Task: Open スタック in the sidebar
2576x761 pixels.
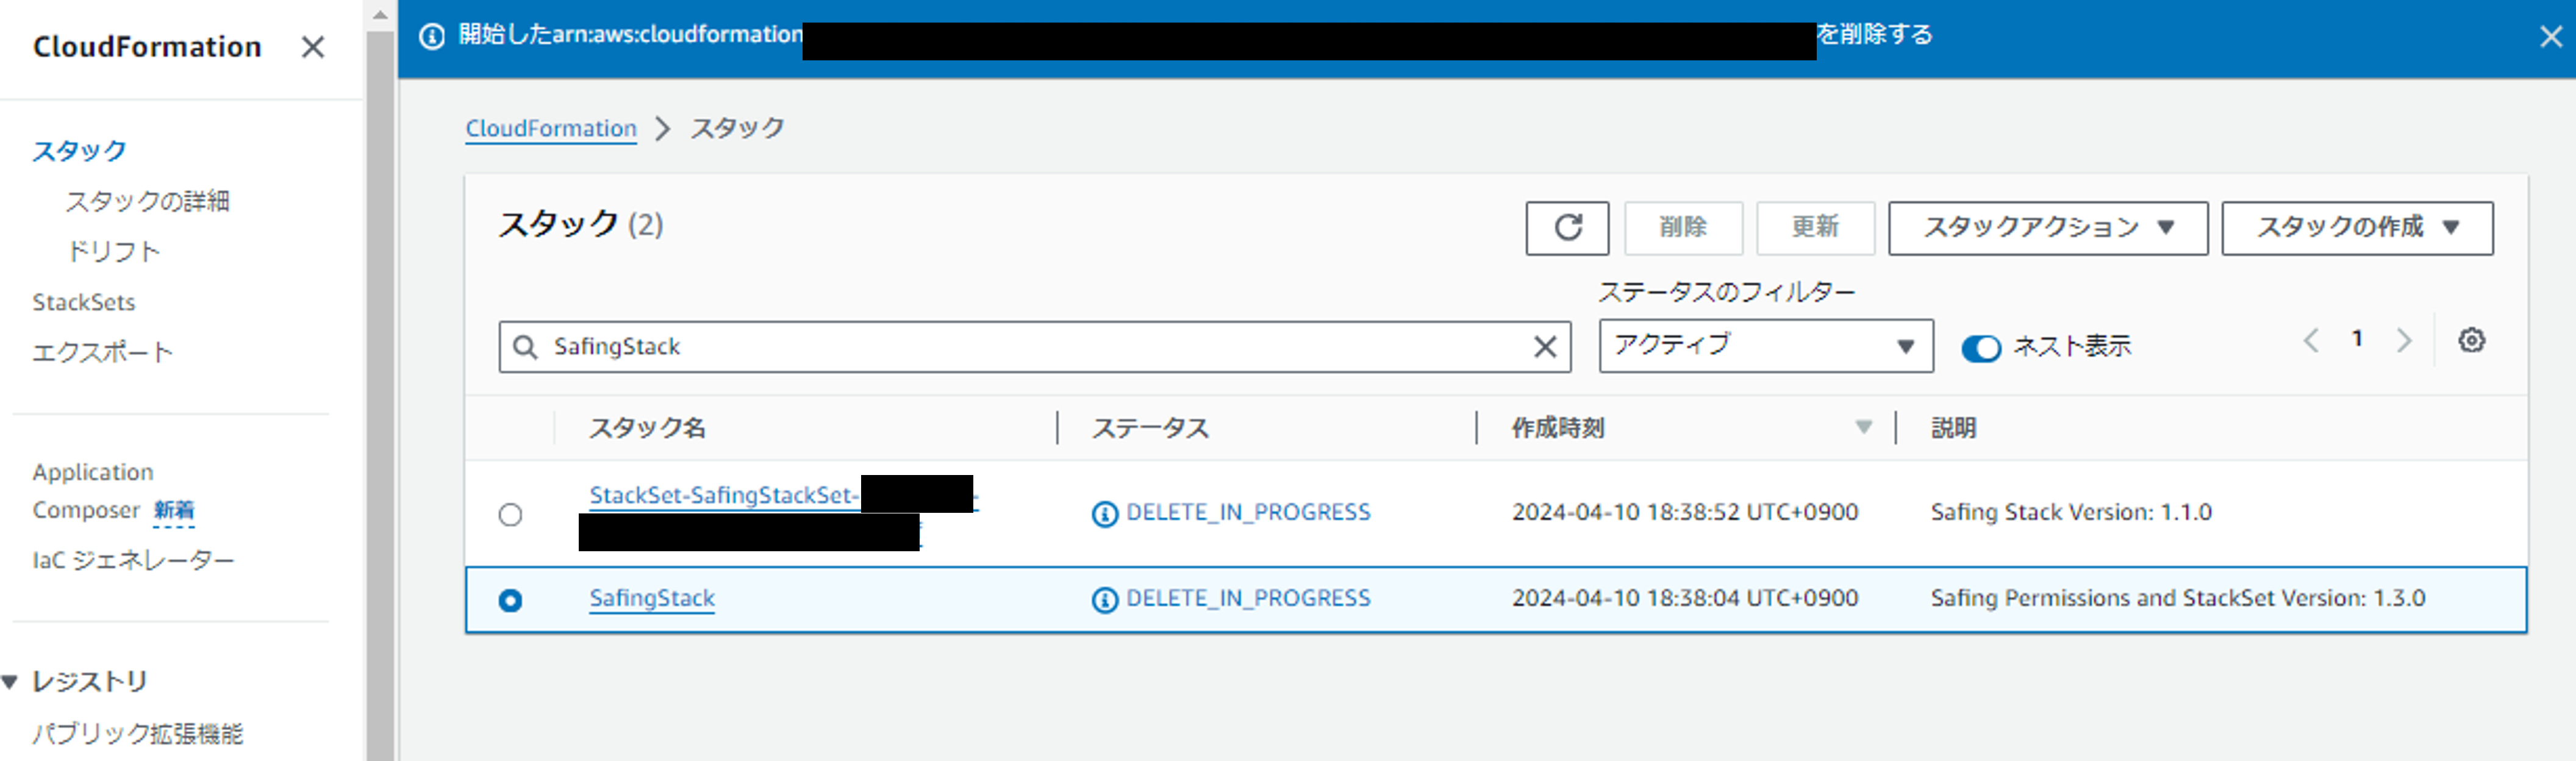Action: point(79,151)
